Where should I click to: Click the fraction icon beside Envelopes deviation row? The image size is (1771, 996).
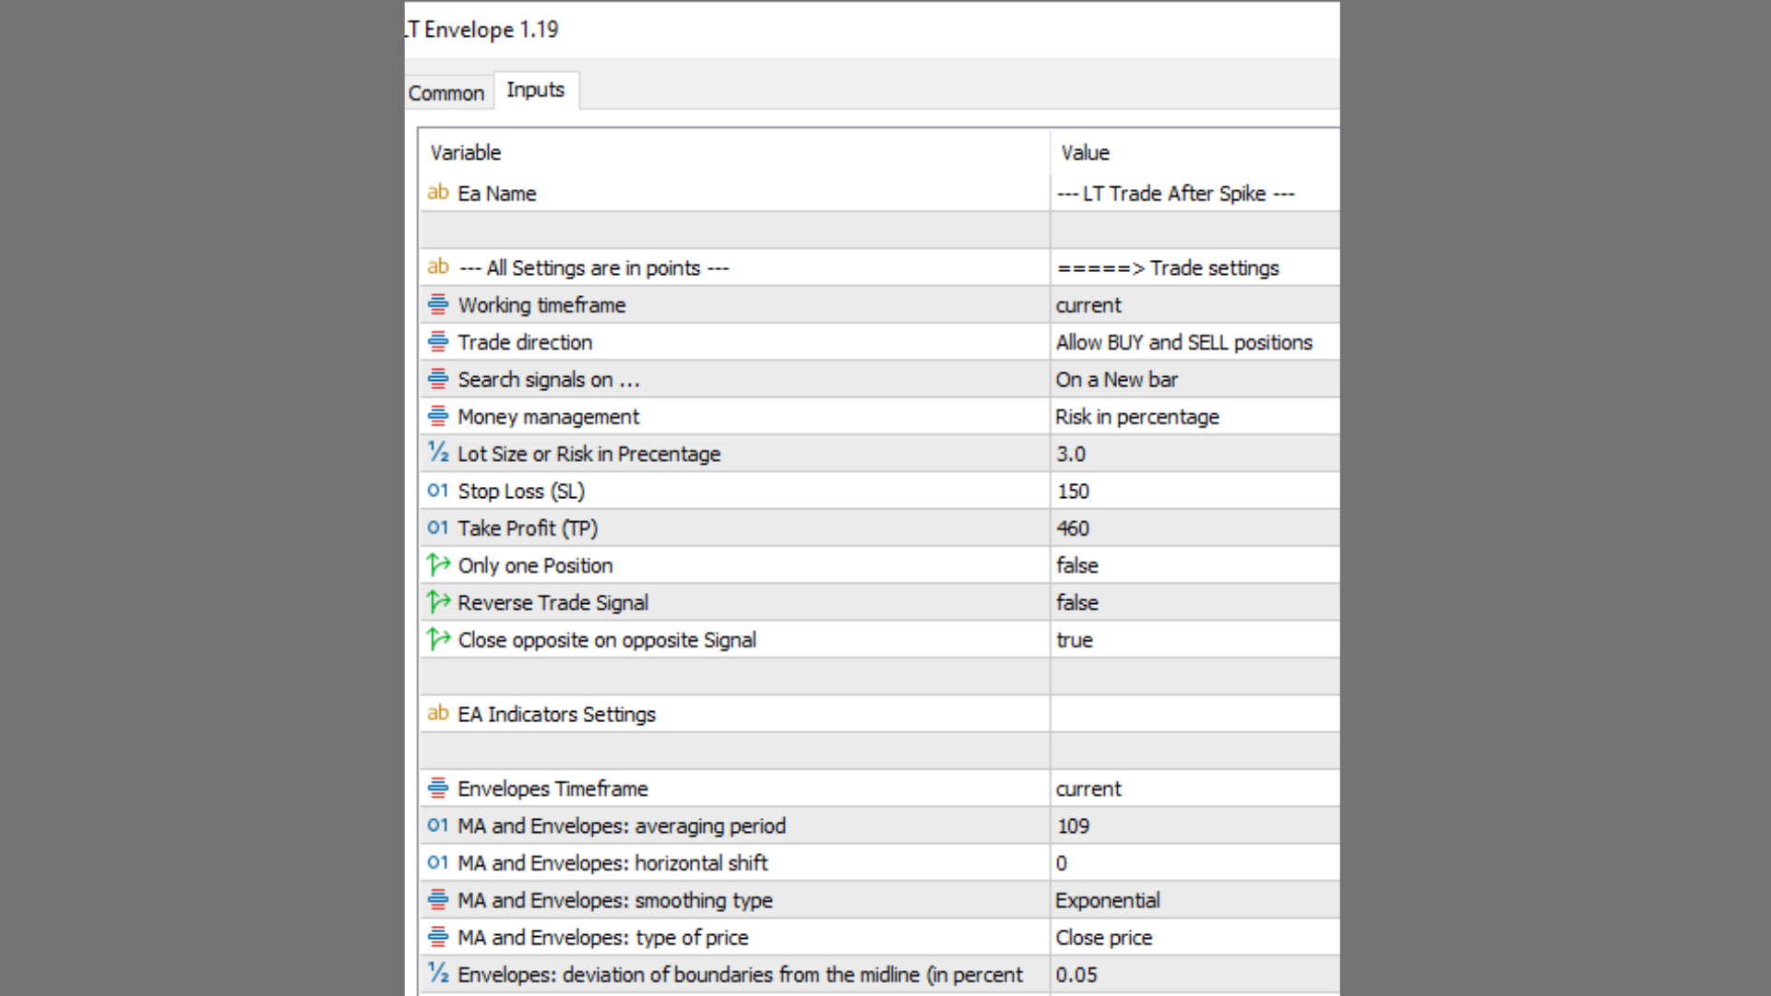click(x=438, y=974)
